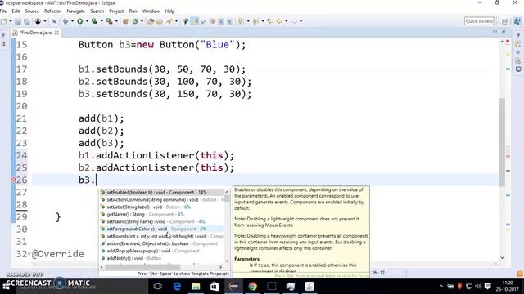The height and width of the screenshot is (294, 524).
Task: Choose setForeground(Color c) proposal
Action: tap(162, 229)
